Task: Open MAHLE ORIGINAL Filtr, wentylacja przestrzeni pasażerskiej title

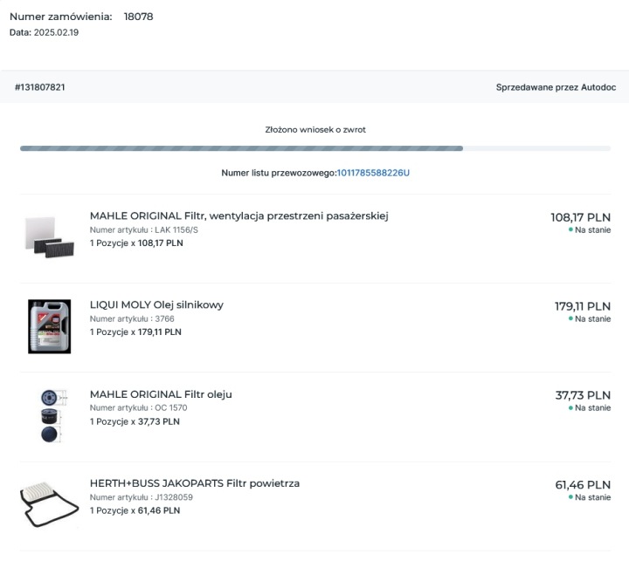Action: 239,216
